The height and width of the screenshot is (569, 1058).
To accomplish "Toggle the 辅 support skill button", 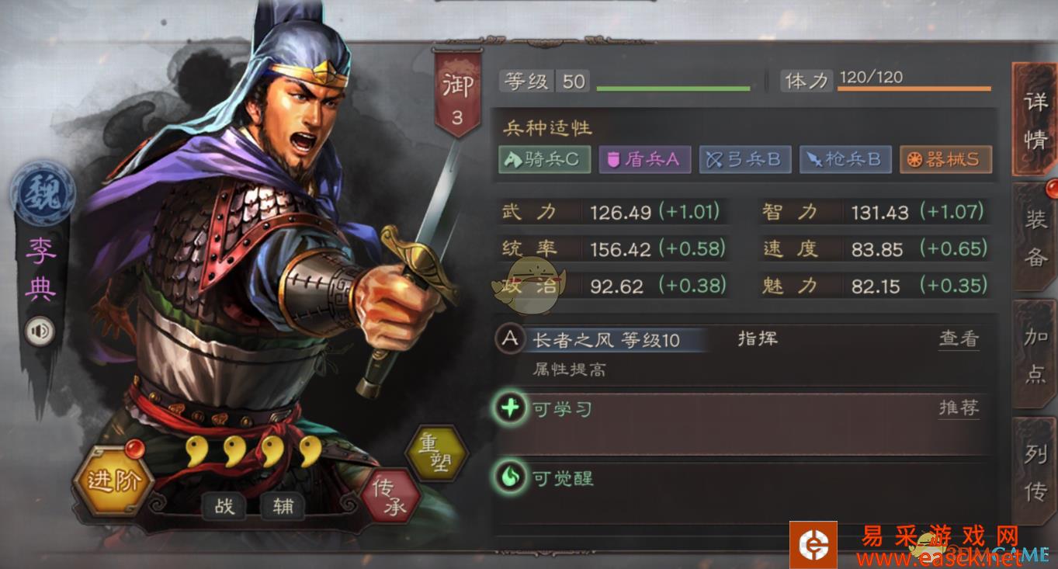I will coord(283,507).
